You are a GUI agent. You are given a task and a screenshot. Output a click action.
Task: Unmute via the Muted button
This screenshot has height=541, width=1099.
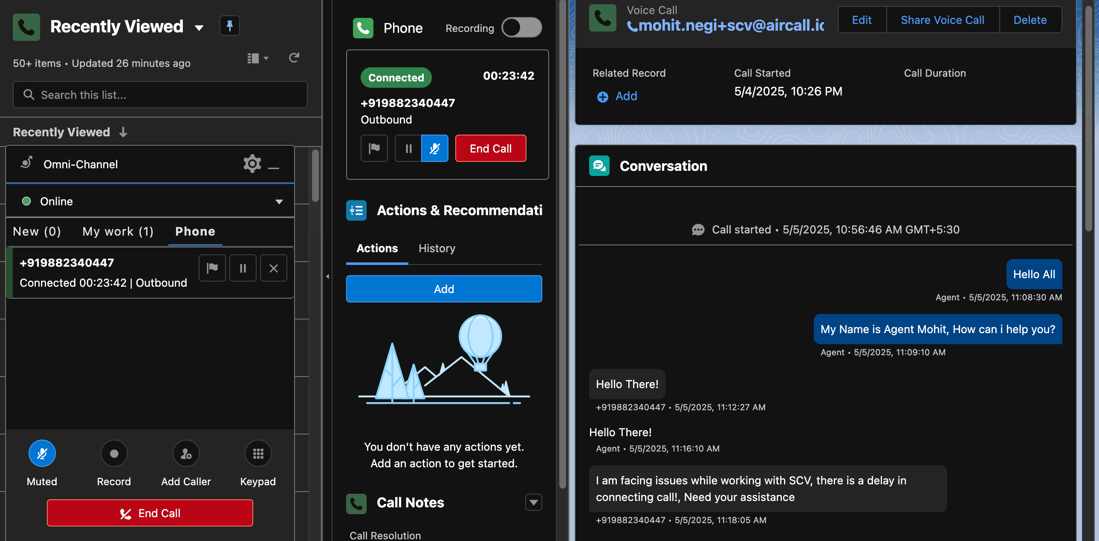(42, 453)
